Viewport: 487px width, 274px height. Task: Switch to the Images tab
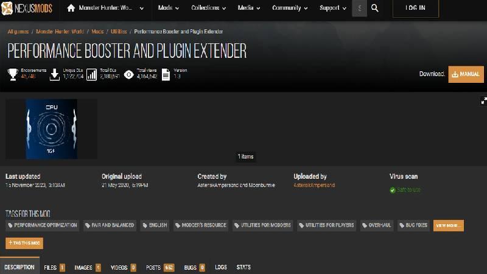88,267
